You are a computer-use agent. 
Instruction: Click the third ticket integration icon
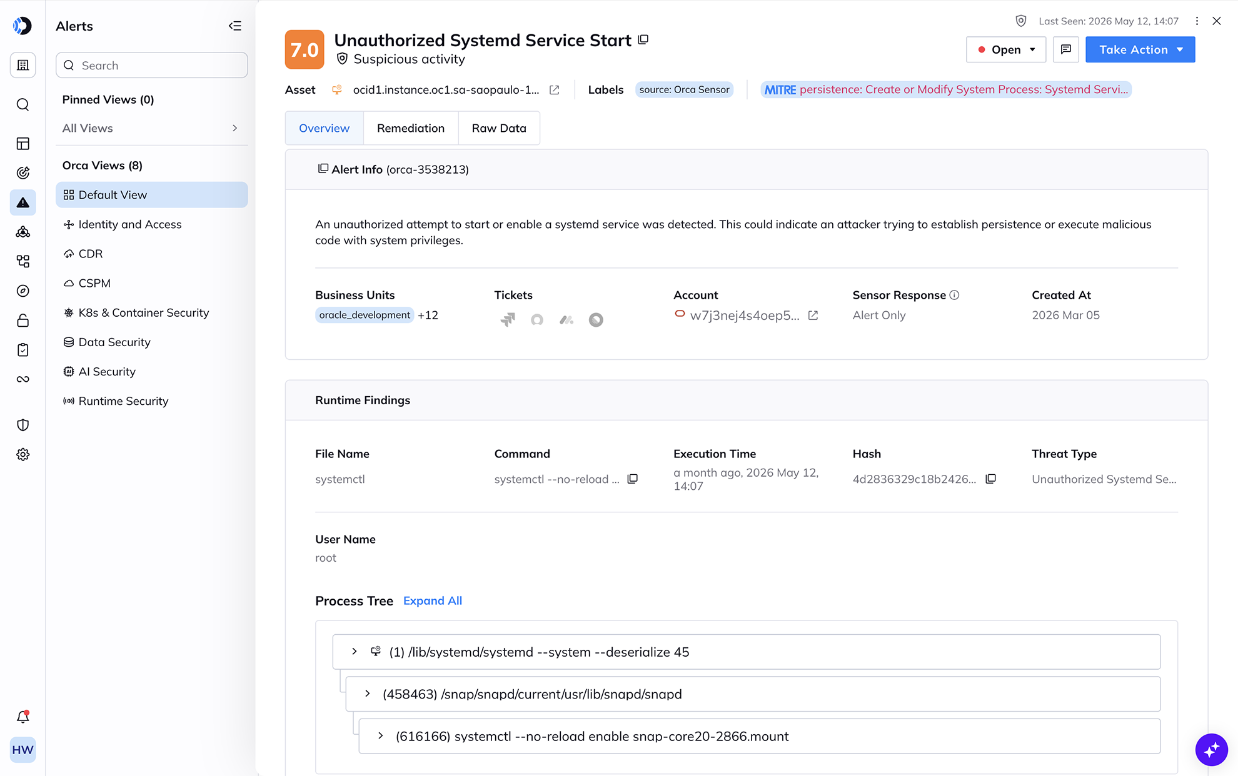(x=566, y=320)
